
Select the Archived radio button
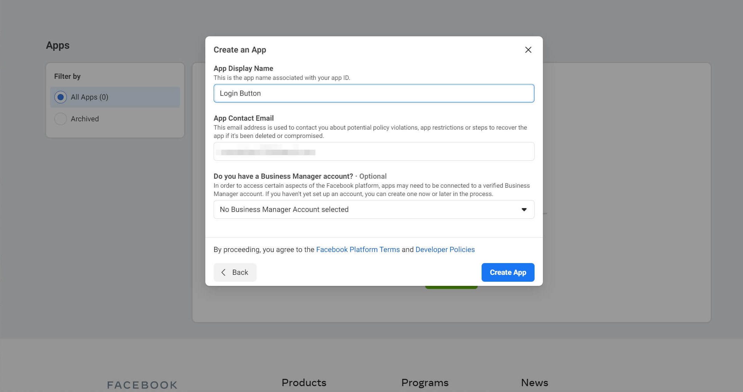[x=60, y=119]
